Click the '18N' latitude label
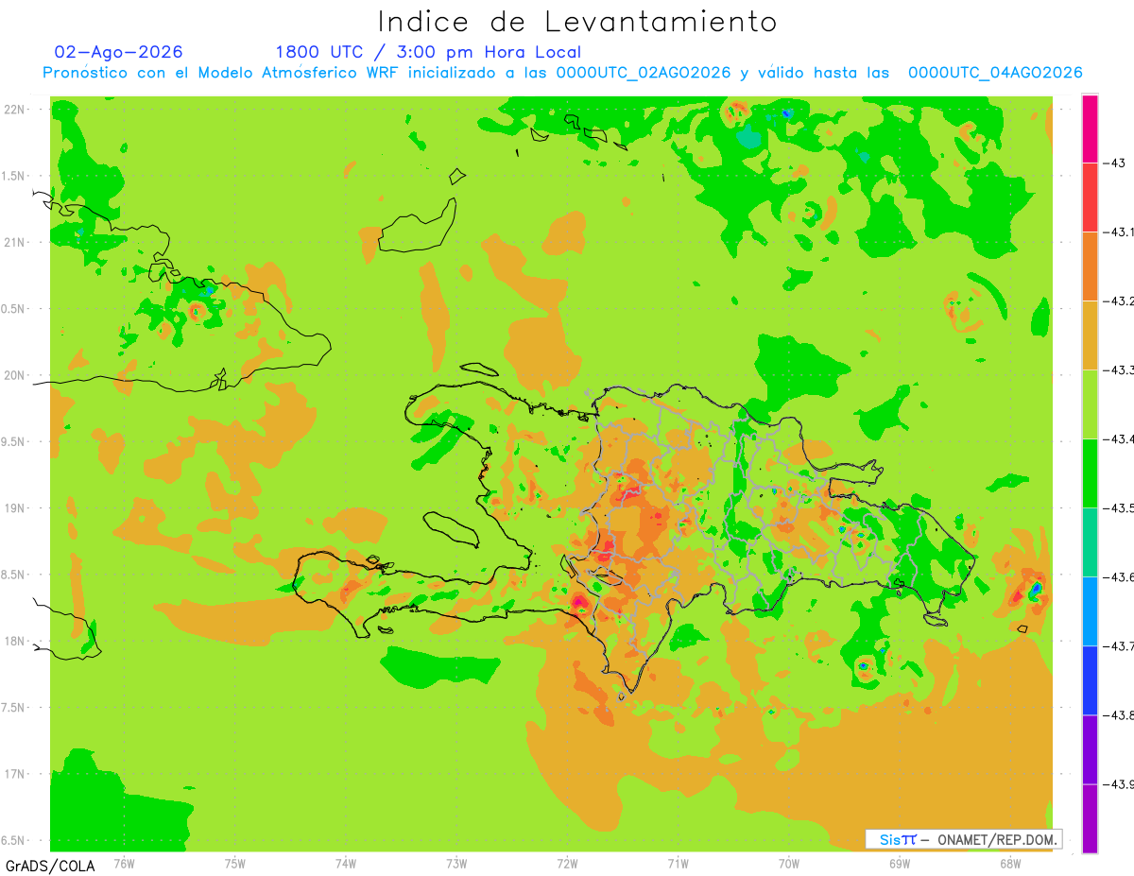 [13, 641]
